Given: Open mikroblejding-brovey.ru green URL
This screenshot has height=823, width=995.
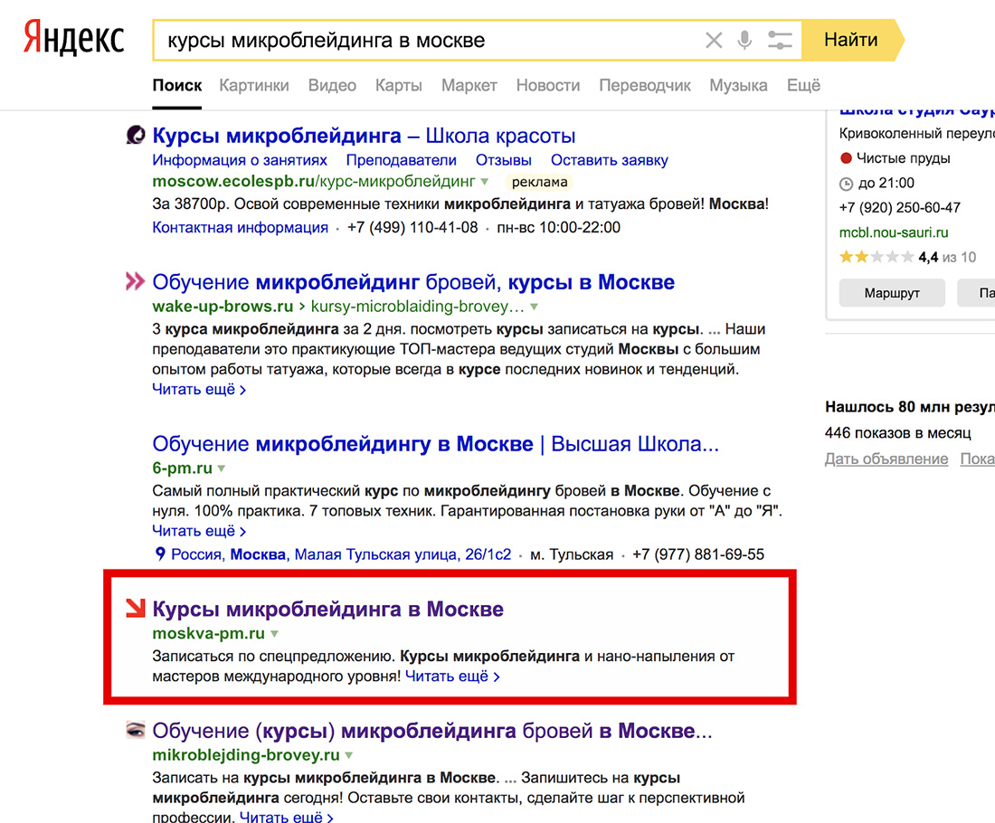Looking at the screenshot, I should 245,755.
